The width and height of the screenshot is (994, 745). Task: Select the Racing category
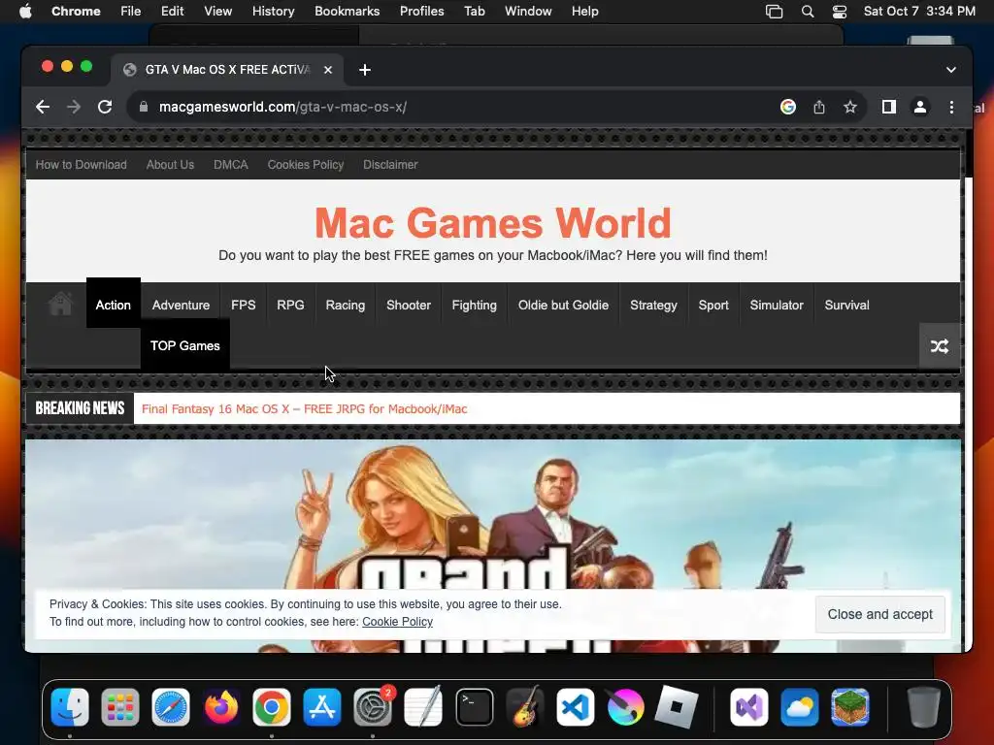pos(346,305)
